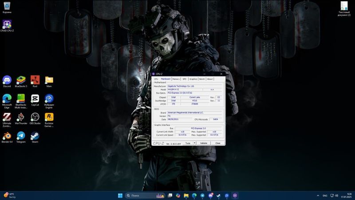Click the BIOS Brand American Megatrends field
355x200 pixels.
194,113
